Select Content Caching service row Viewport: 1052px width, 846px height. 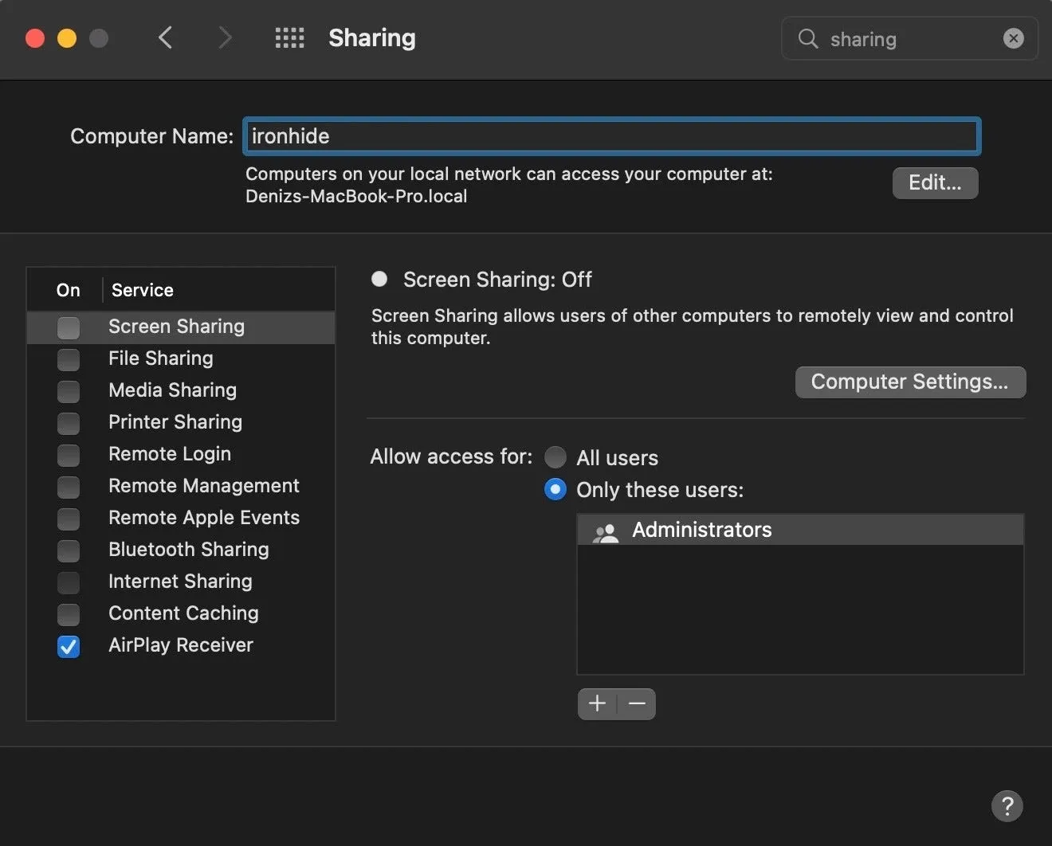pos(181,614)
